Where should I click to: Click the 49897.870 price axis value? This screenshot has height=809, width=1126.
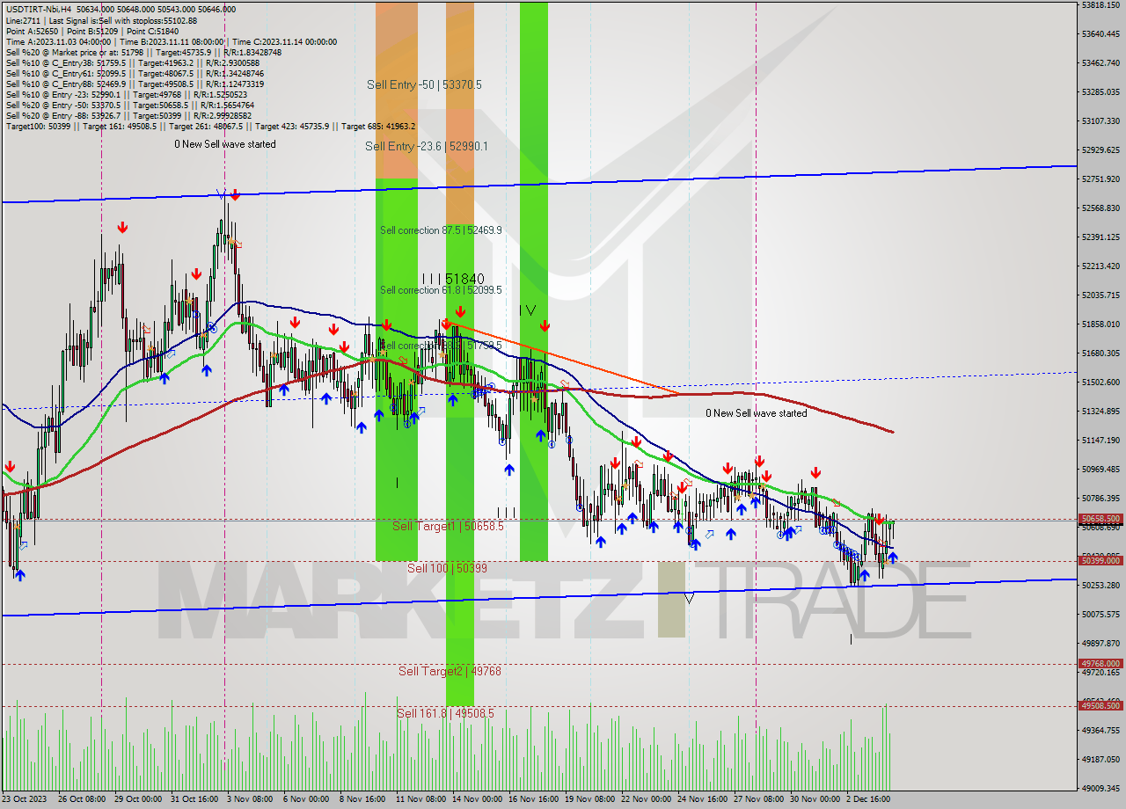coord(1100,643)
